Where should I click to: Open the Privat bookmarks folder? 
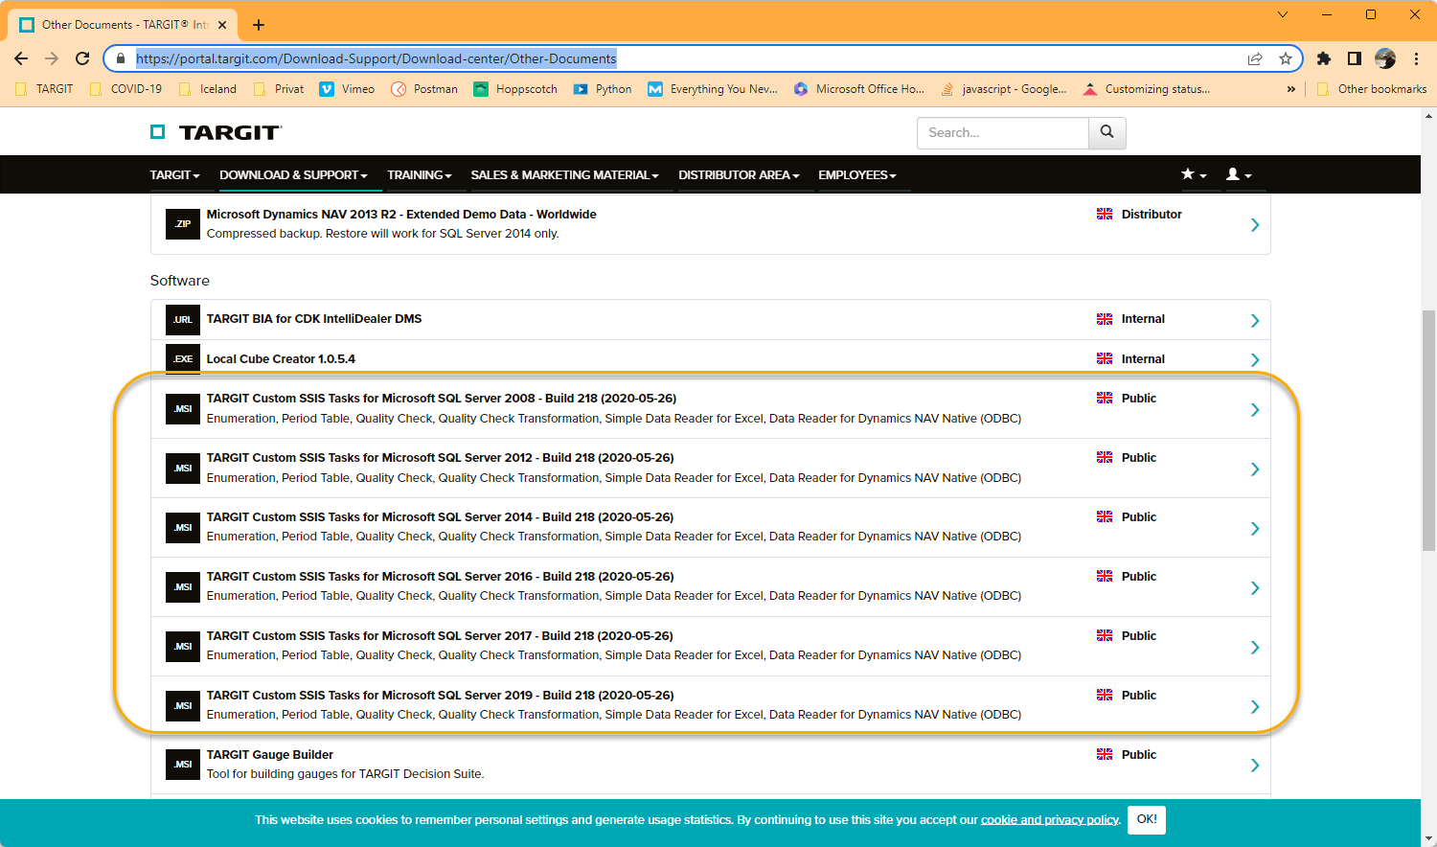tap(279, 89)
